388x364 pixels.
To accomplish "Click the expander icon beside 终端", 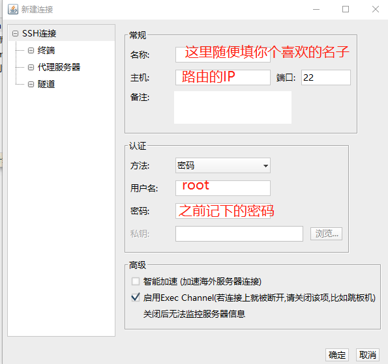I will 31,50.
